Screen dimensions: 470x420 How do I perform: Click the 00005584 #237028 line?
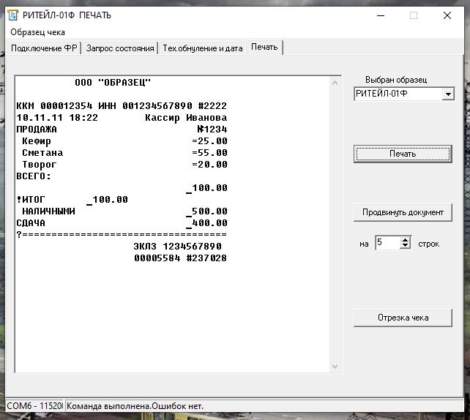click(180, 258)
